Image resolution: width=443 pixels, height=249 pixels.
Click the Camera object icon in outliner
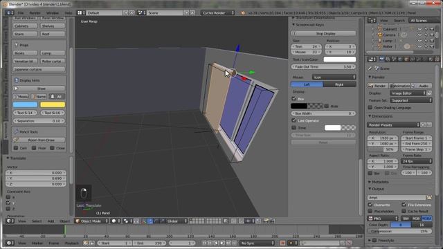point(380,35)
